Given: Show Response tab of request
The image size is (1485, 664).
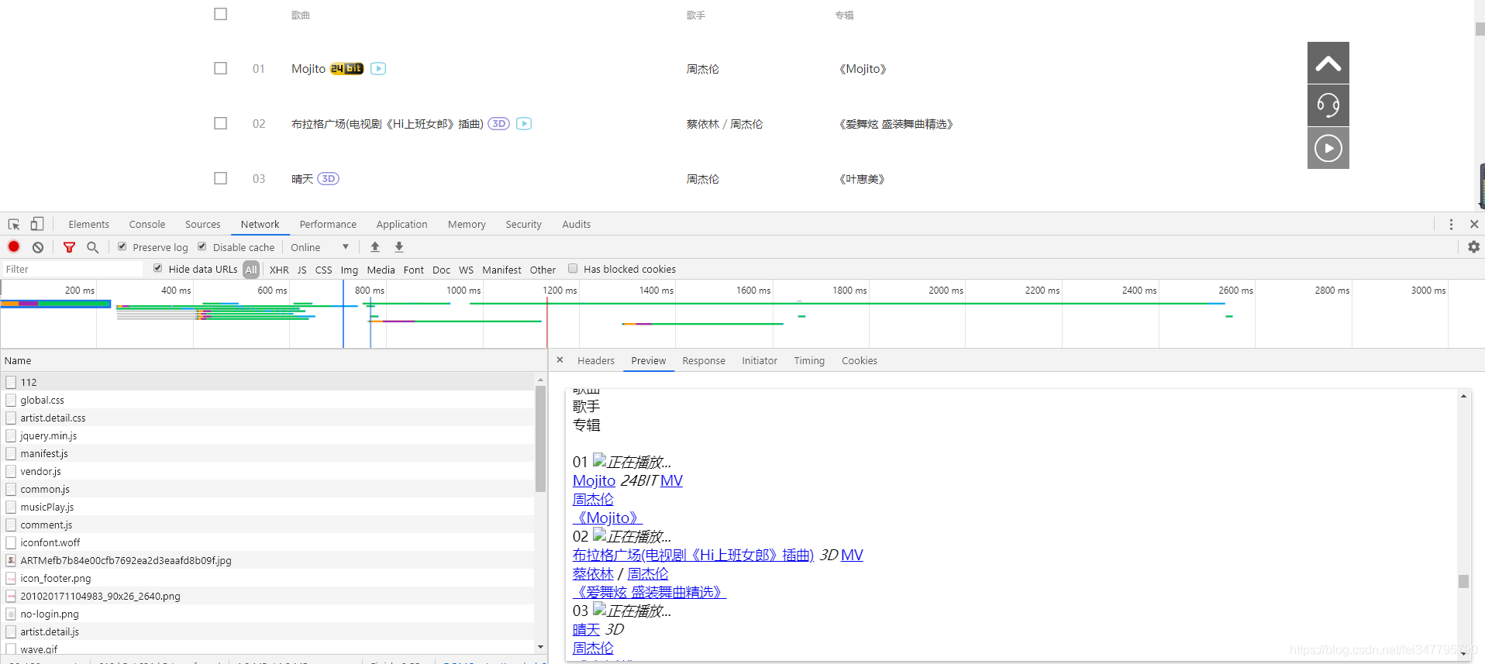Looking at the screenshot, I should 704,360.
